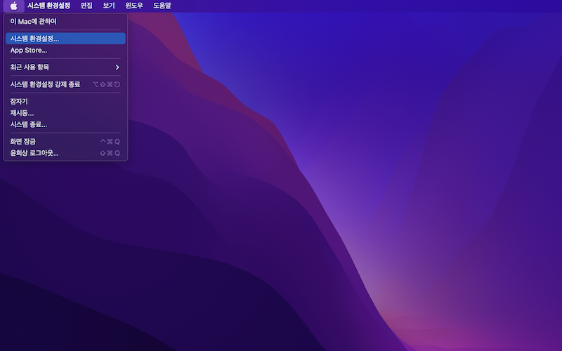This screenshot has width=562, height=351.
Task: Select 이 Mac에 관하여
Action: 65,22
